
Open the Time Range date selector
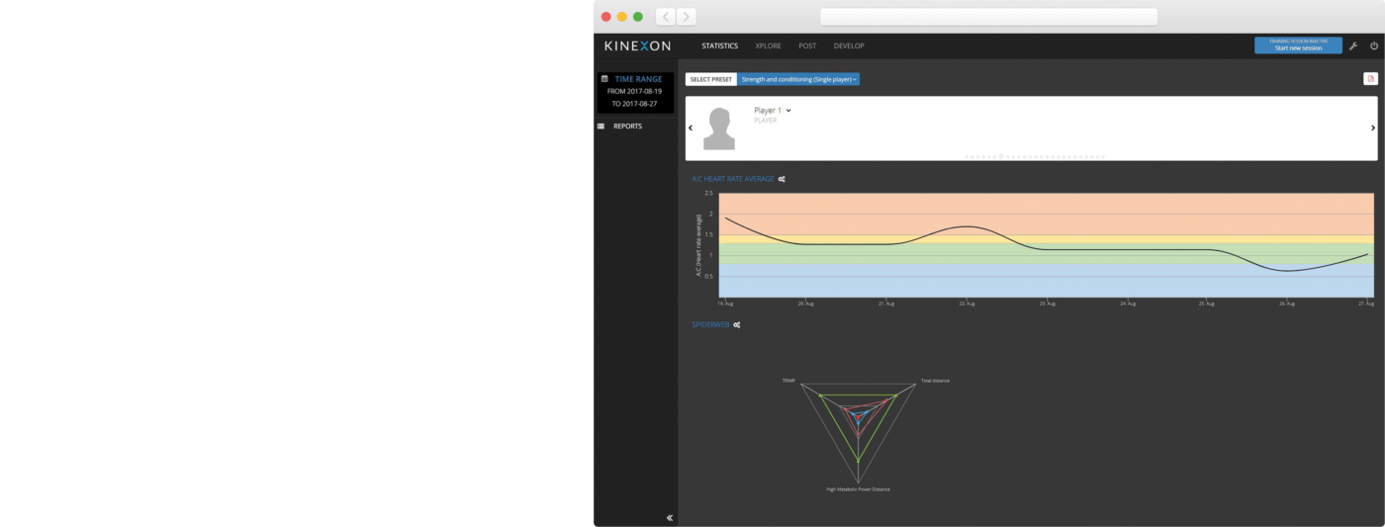[x=638, y=79]
